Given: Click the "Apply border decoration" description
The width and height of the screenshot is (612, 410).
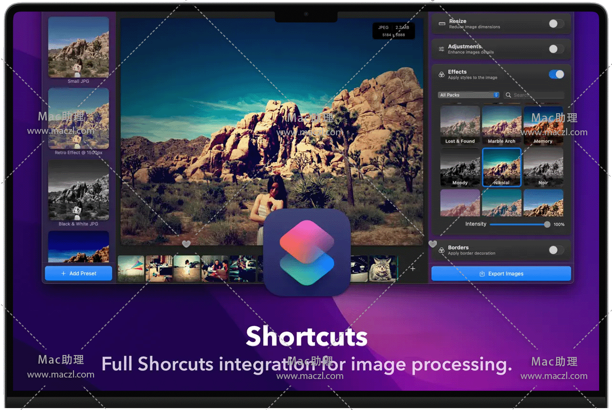Looking at the screenshot, I should [x=472, y=254].
